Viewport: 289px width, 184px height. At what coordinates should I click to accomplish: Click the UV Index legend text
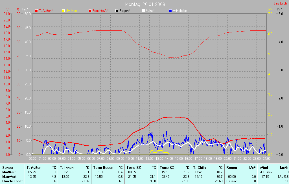point(72,11)
